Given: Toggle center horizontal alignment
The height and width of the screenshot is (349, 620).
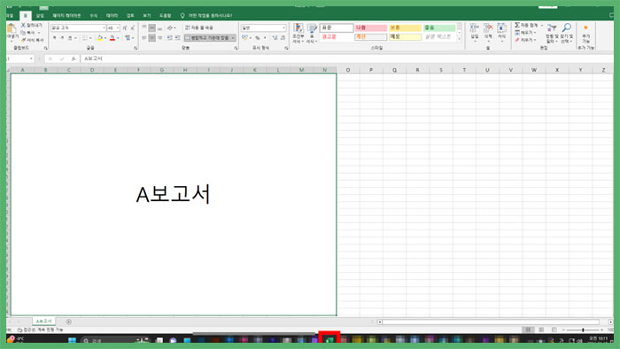Looking at the screenshot, I should pos(151,38).
